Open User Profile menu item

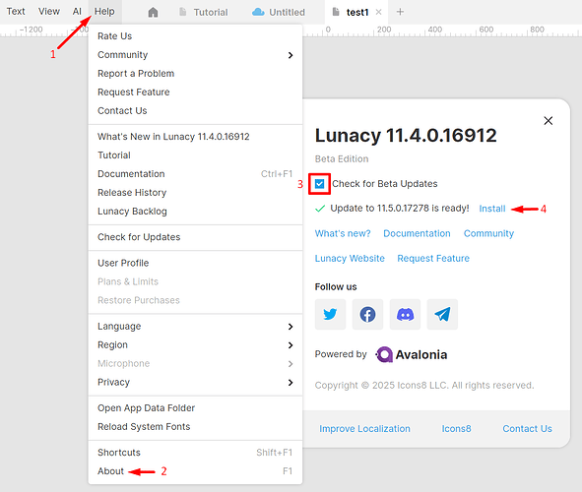tap(195, 263)
